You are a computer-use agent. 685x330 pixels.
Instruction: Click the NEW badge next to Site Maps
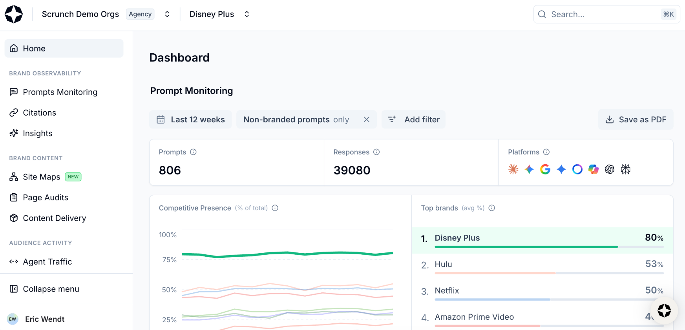[73, 177]
